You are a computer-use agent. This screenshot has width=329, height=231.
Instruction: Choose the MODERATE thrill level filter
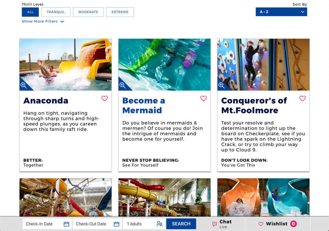(x=88, y=12)
